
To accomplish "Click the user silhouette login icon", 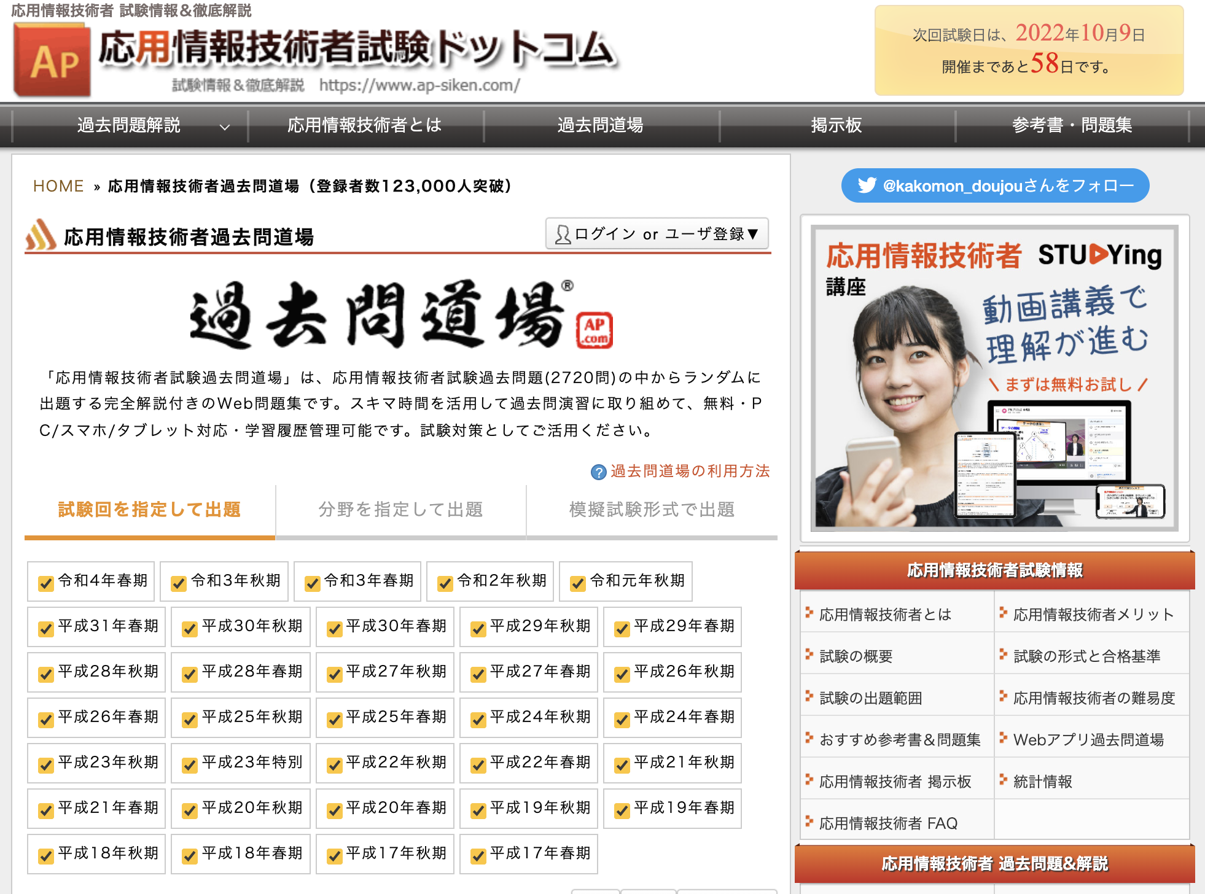I will click(x=562, y=235).
